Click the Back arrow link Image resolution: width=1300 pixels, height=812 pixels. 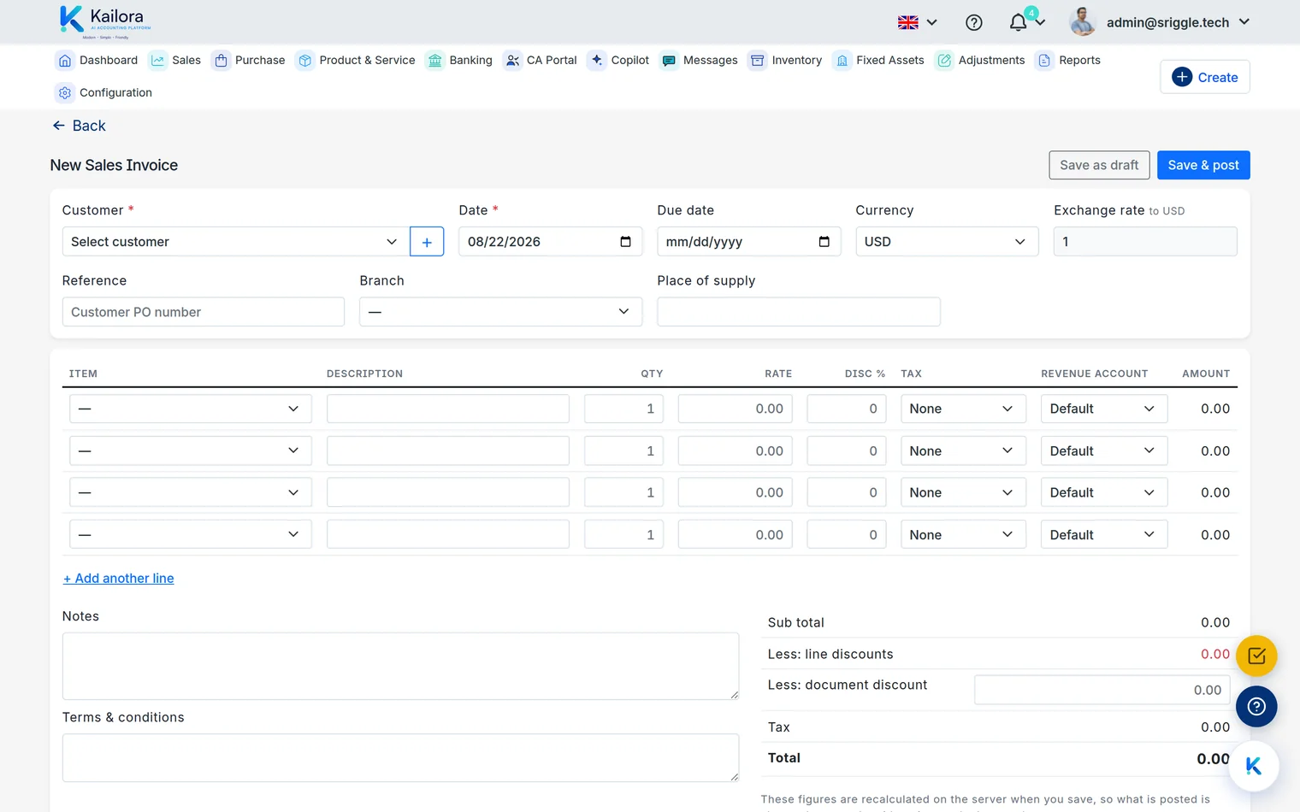pos(79,126)
